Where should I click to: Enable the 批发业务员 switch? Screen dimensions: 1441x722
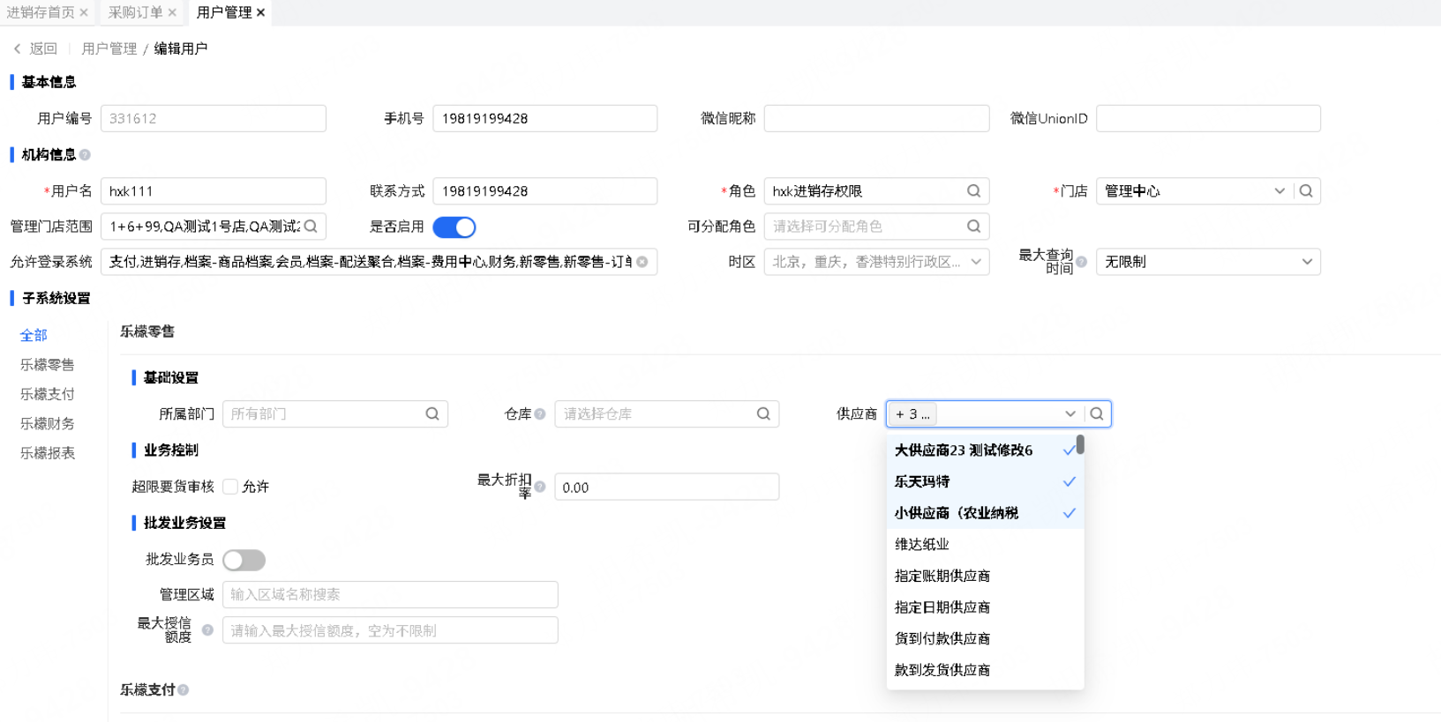click(244, 560)
